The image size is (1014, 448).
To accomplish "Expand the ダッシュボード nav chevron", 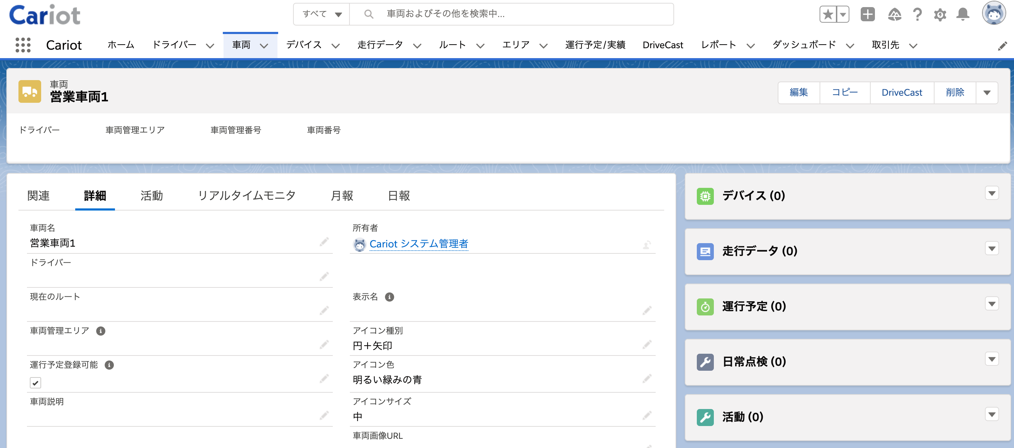I will click(850, 46).
